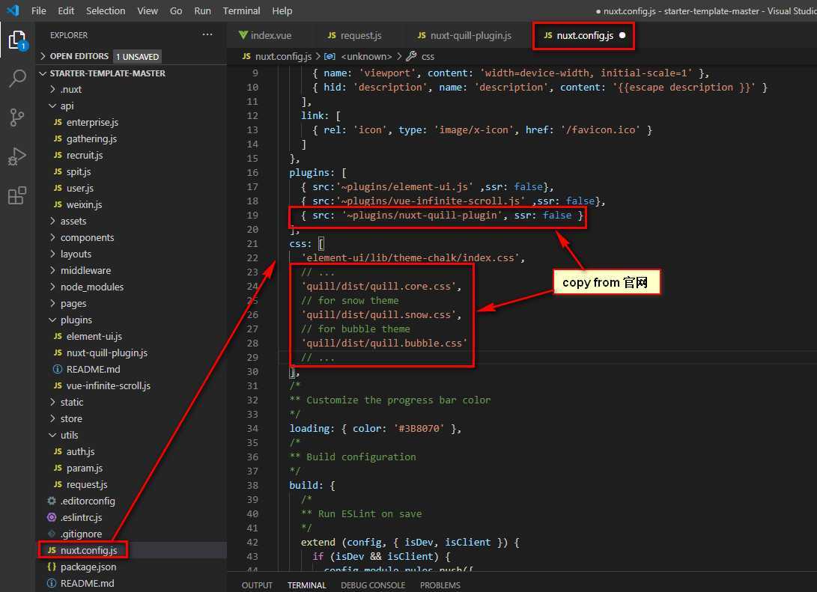817x592 pixels.
Task: Open the Edit menu
Action: (66, 10)
